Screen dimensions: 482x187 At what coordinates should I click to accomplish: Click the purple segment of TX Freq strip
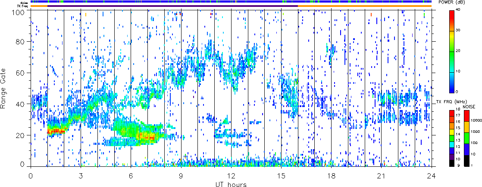pos(173,6)
